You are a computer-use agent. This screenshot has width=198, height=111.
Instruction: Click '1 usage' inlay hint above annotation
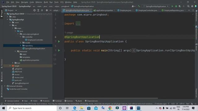pos(69,33)
